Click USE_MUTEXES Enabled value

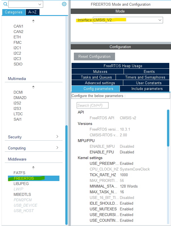(x=126, y=209)
